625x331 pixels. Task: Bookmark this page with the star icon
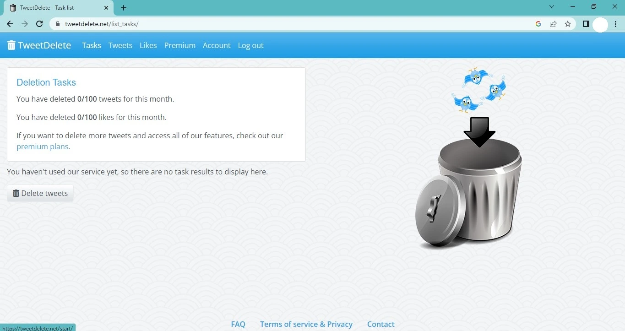point(568,24)
